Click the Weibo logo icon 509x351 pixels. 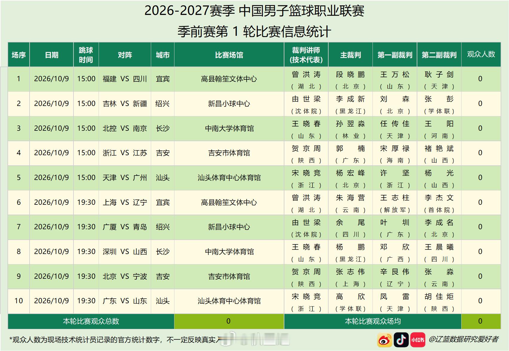pyautogui.click(x=385, y=340)
